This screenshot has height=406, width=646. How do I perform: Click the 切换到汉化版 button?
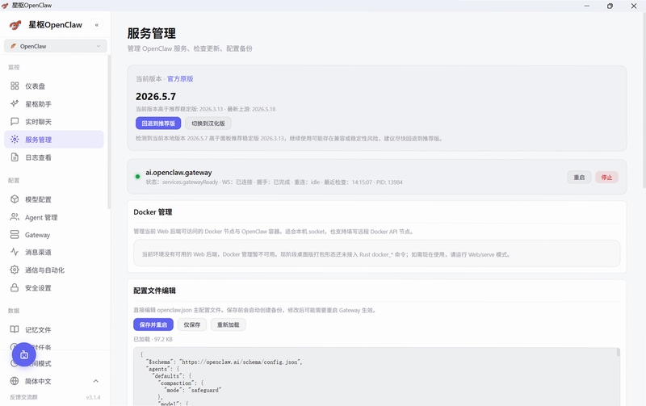click(x=208, y=123)
